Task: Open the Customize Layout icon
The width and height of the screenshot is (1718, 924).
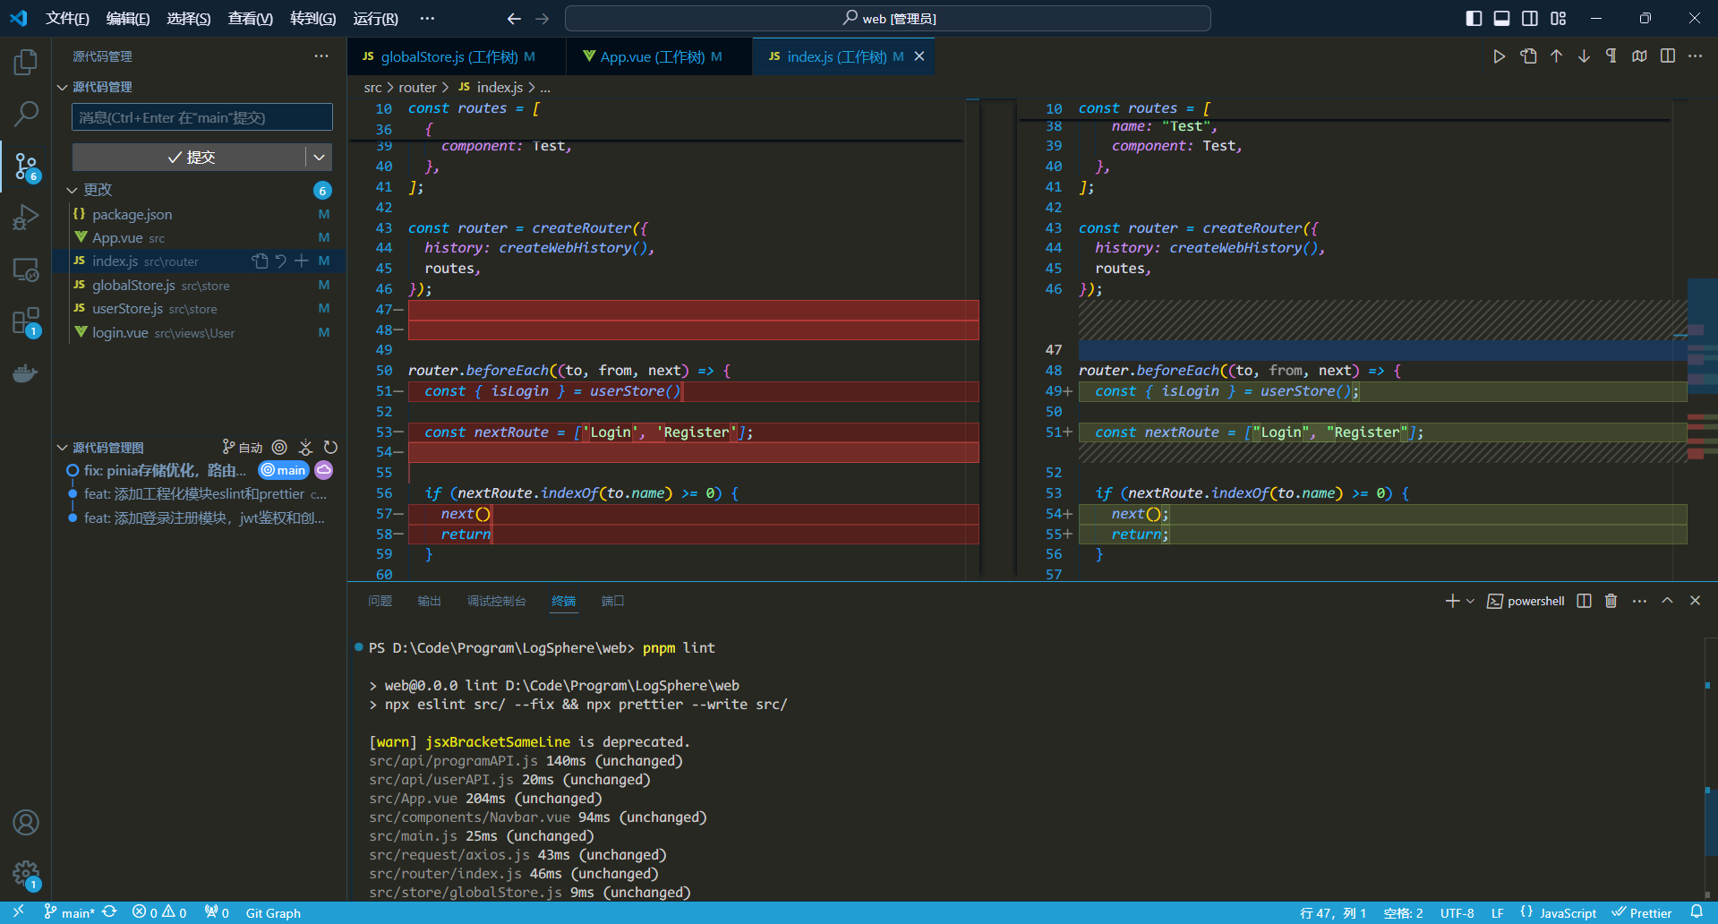Action: tap(1559, 18)
